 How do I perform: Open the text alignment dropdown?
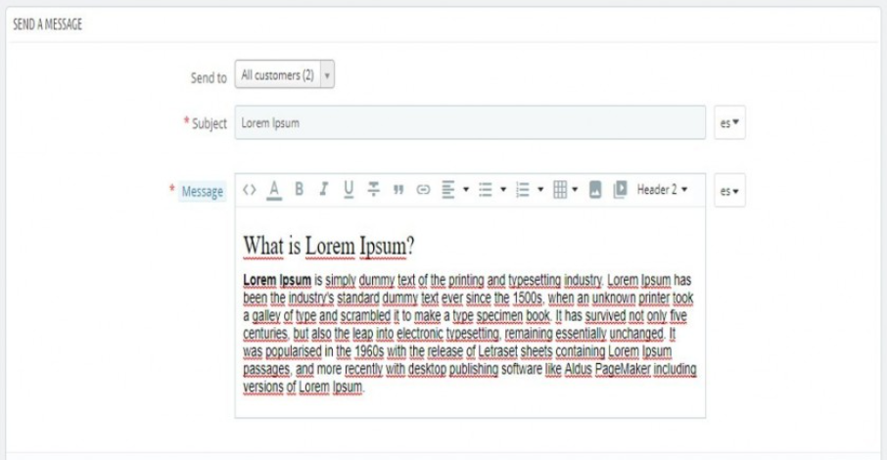click(x=455, y=190)
